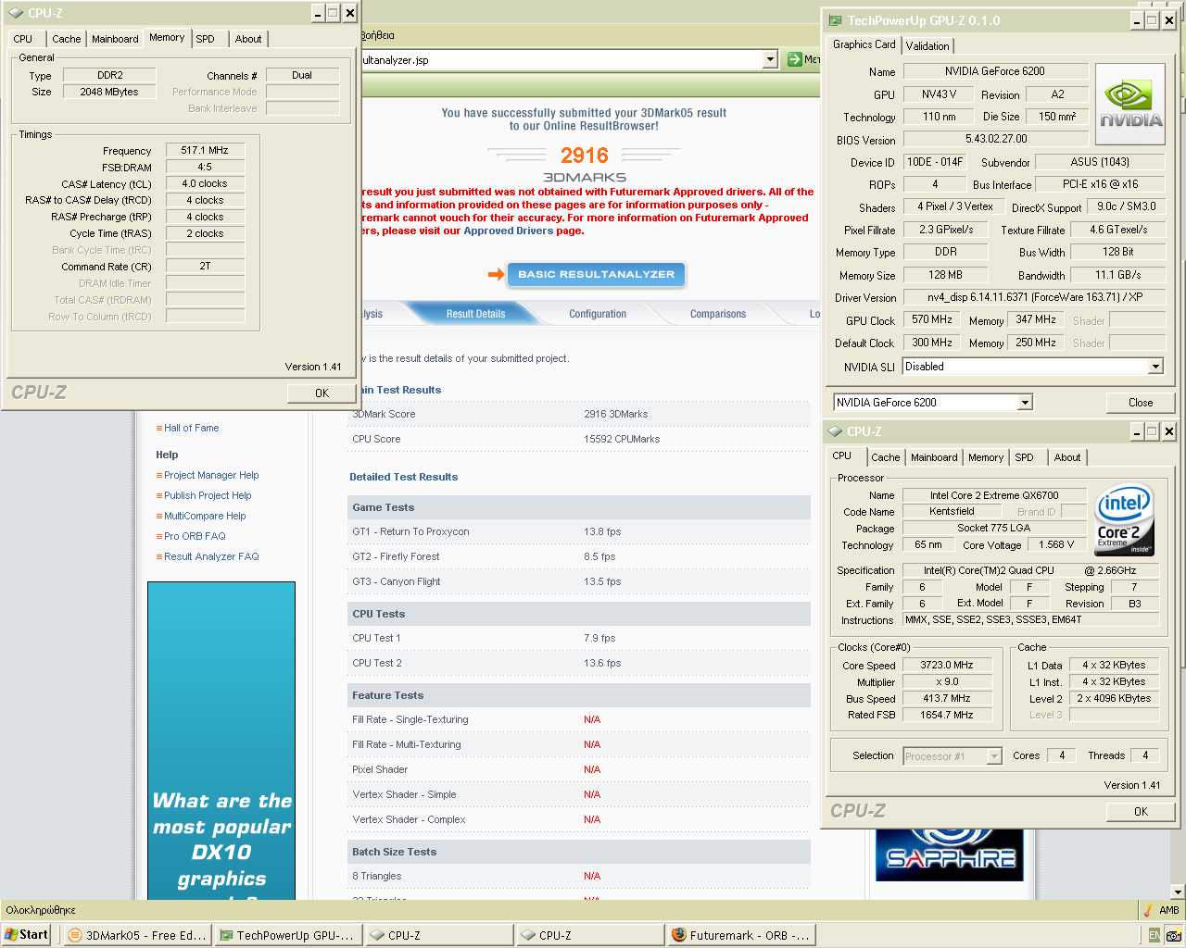The width and height of the screenshot is (1186, 948).
Task: Switch to the Validation tab in GPU-Z
Action: pyautogui.click(x=927, y=45)
